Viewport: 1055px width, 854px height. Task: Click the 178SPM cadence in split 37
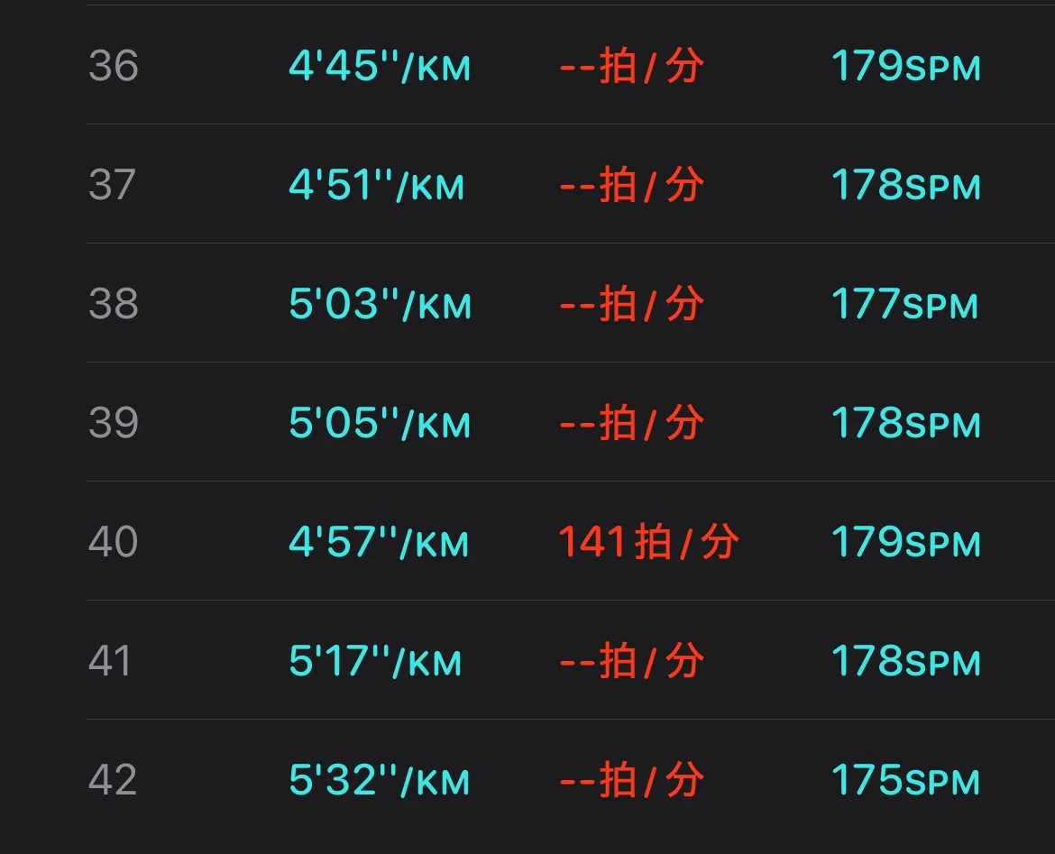click(x=905, y=185)
